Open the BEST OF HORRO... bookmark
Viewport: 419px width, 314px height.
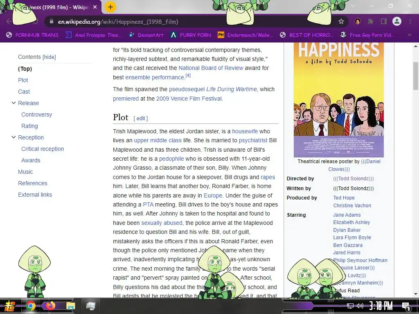tap(306, 35)
